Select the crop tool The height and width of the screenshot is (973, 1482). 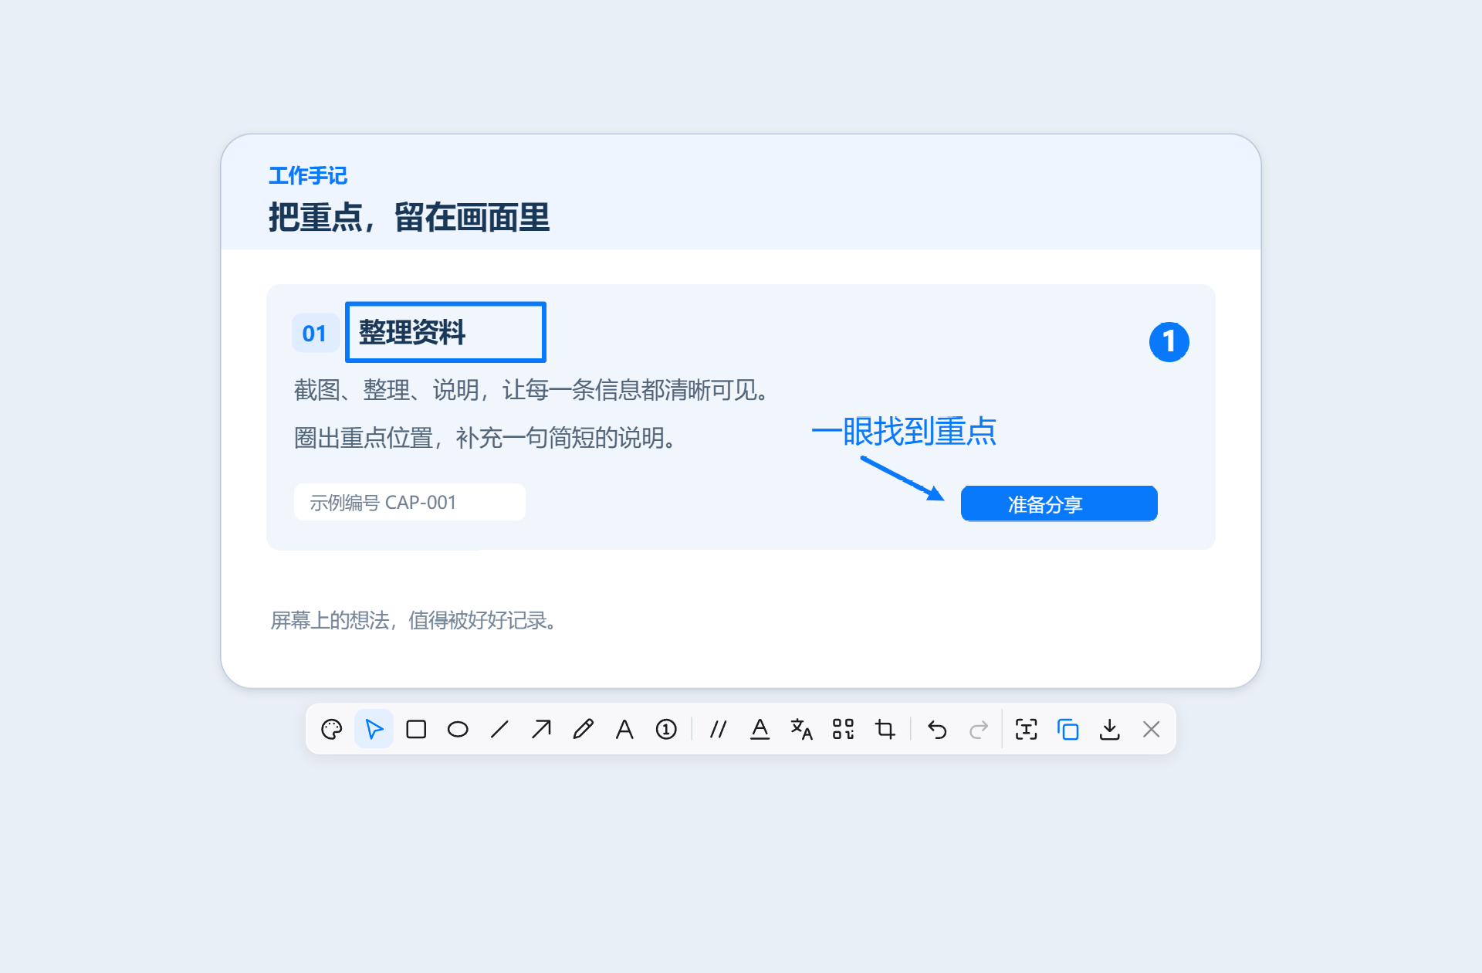[x=885, y=729]
